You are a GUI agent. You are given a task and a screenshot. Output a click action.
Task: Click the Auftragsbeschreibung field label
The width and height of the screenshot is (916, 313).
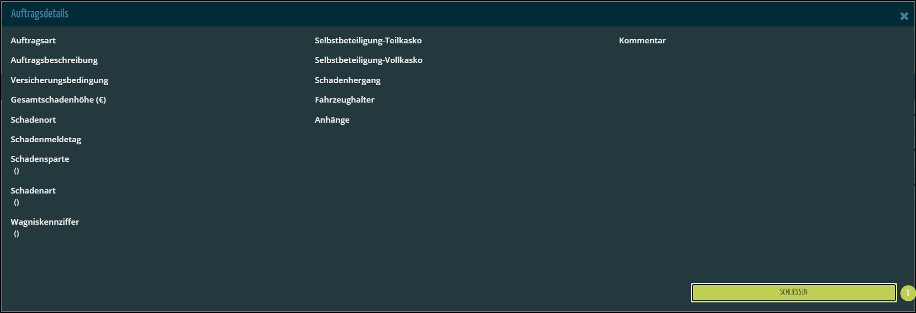pos(54,60)
